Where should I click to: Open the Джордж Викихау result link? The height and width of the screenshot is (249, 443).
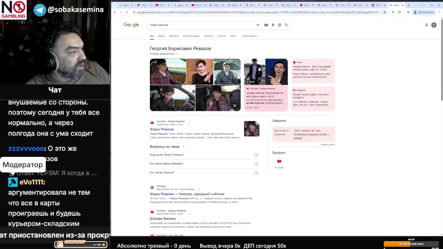tap(163, 219)
